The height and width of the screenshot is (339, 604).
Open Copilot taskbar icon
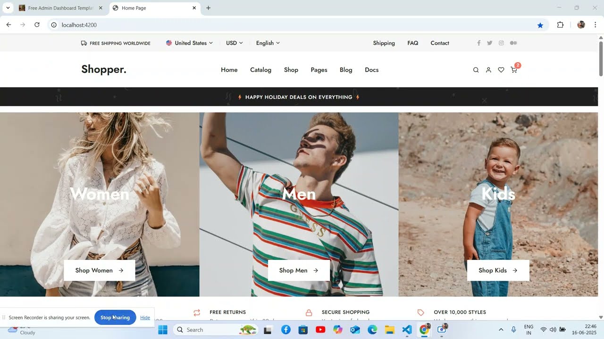click(338, 330)
